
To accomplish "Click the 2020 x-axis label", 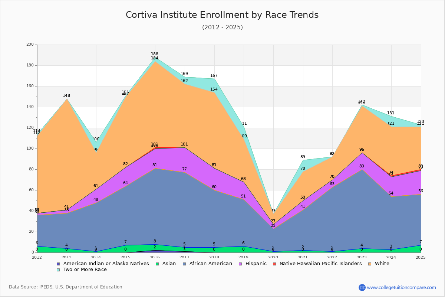I will pyautogui.click(x=273, y=257).
